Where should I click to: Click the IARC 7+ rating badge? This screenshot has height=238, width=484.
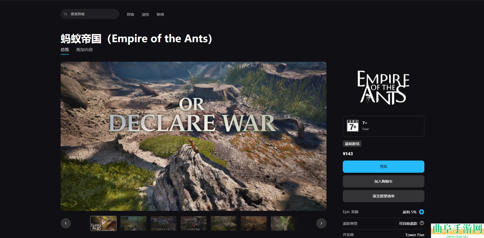pyautogui.click(x=353, y=126)
